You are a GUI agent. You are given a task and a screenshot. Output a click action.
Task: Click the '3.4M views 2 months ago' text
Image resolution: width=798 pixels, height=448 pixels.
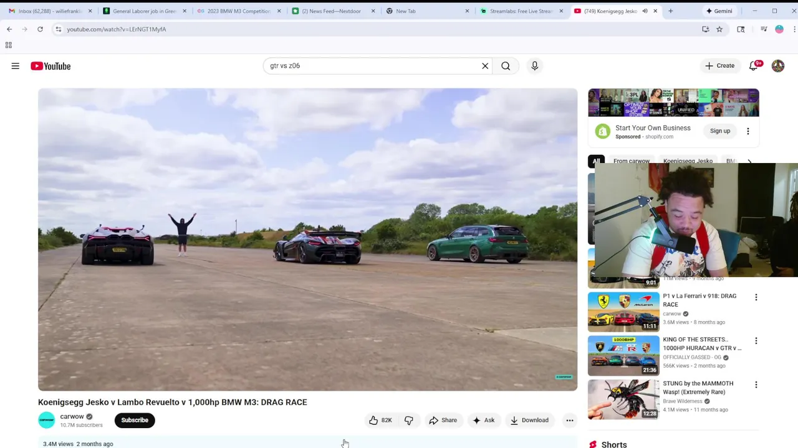coord(78,444)
